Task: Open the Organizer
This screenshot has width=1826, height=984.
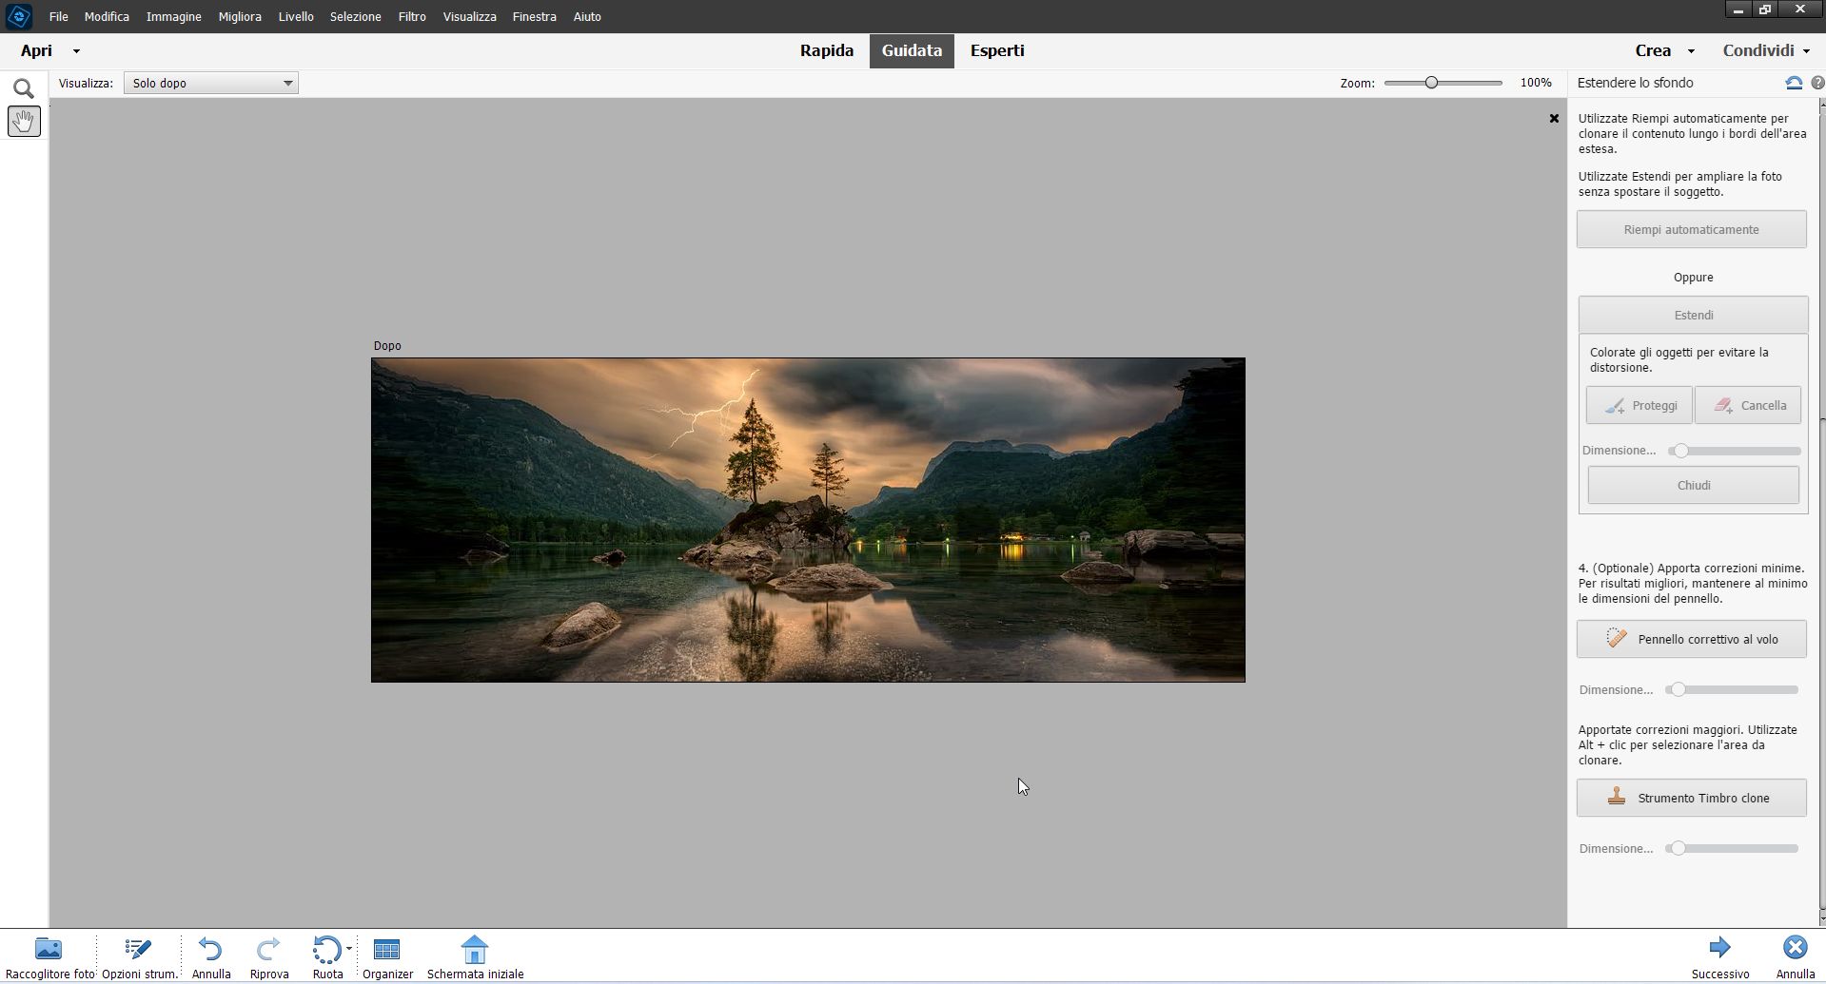Action: 387,957
